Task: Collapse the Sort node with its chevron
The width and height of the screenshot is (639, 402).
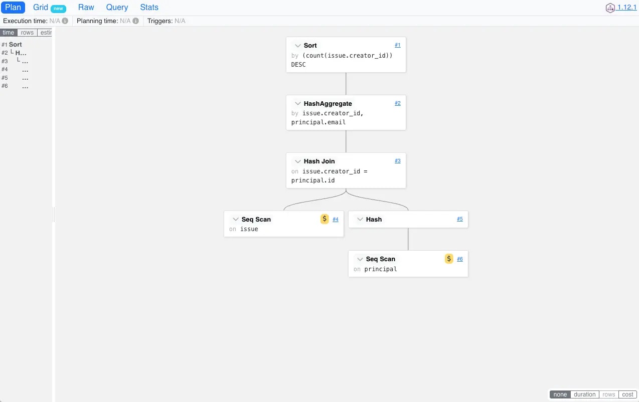Action: pos(298,46)
